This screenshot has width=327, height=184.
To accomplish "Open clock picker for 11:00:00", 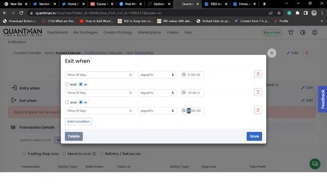I will coord(183,75).
